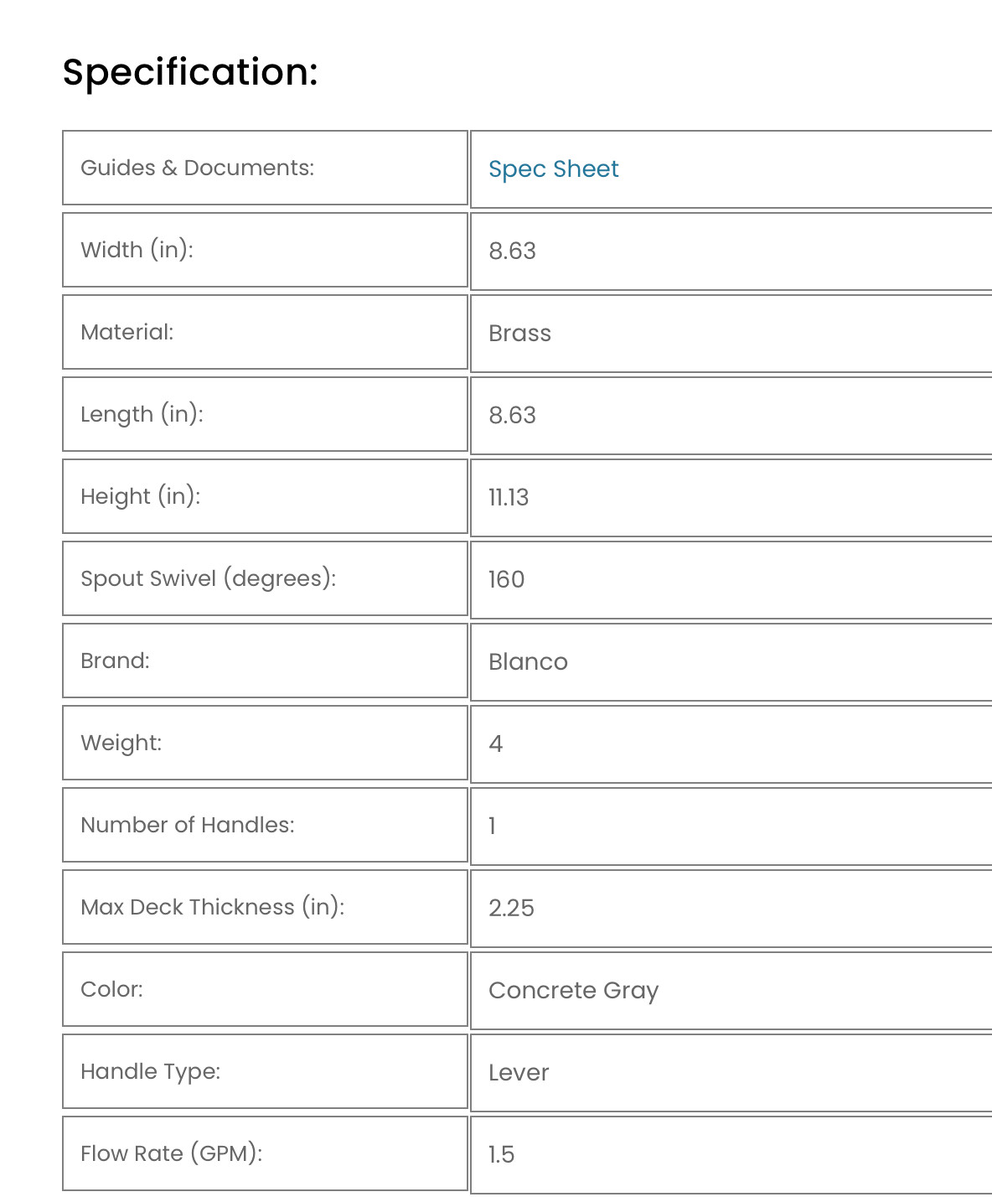Select the Height (in) label
992x1197 pixels.
140,496
